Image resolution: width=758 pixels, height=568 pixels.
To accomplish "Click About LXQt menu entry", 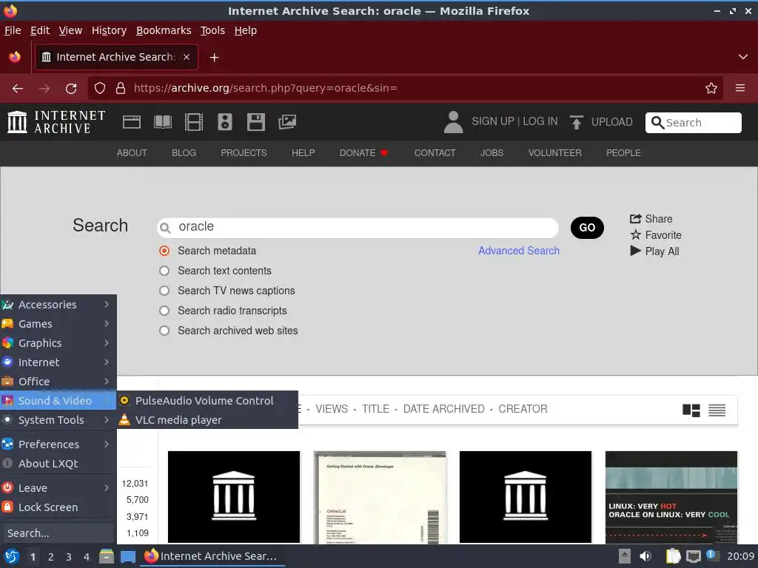I will pos(58,464).
